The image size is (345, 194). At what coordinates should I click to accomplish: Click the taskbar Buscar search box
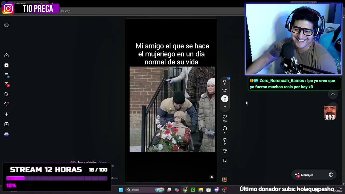click(145, 190)
